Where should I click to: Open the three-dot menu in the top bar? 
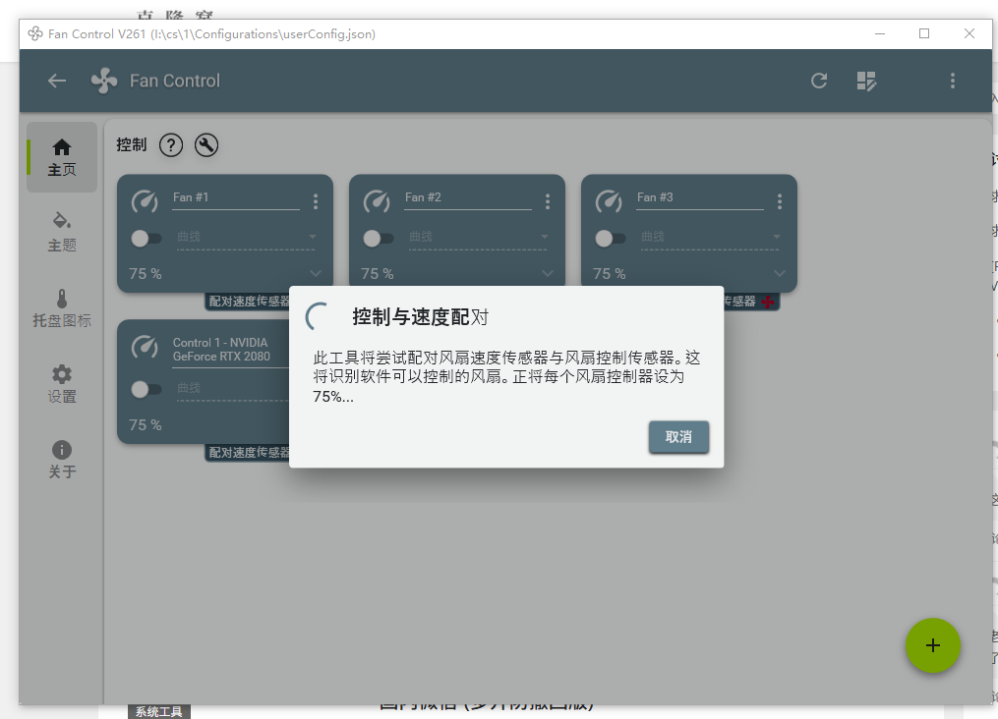(x=952, y=81)
